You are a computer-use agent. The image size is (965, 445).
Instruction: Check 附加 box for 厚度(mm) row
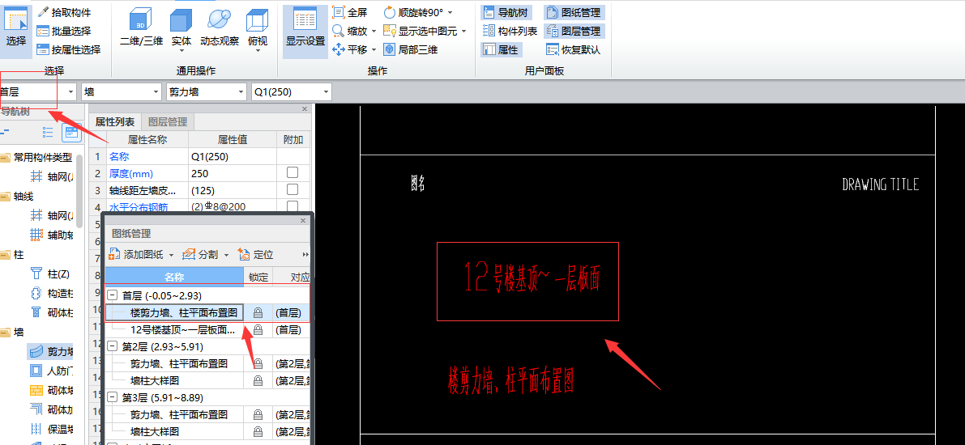coord(292,172)
